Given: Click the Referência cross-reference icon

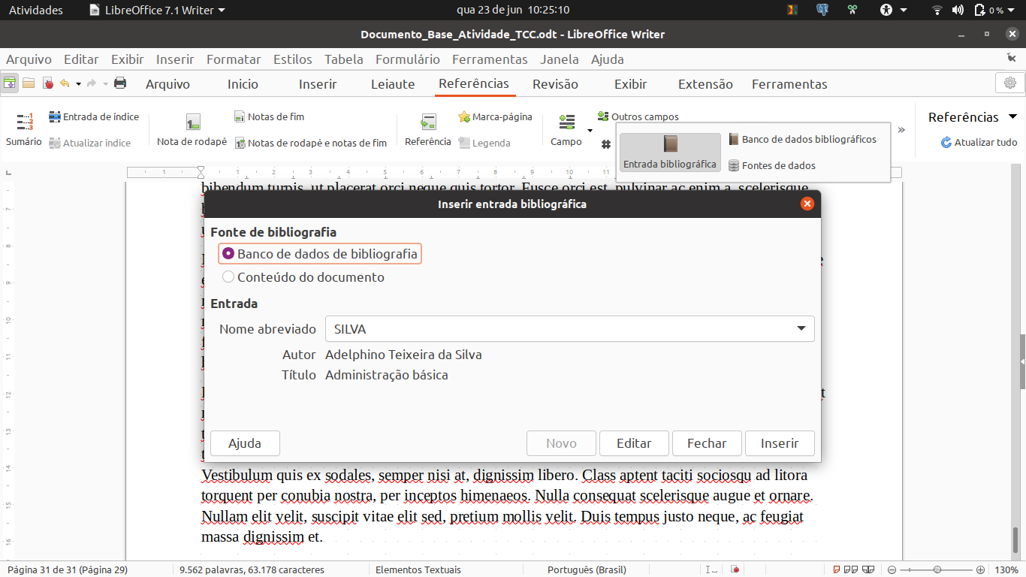Looking at the screenshot, I should coord(428,122).
